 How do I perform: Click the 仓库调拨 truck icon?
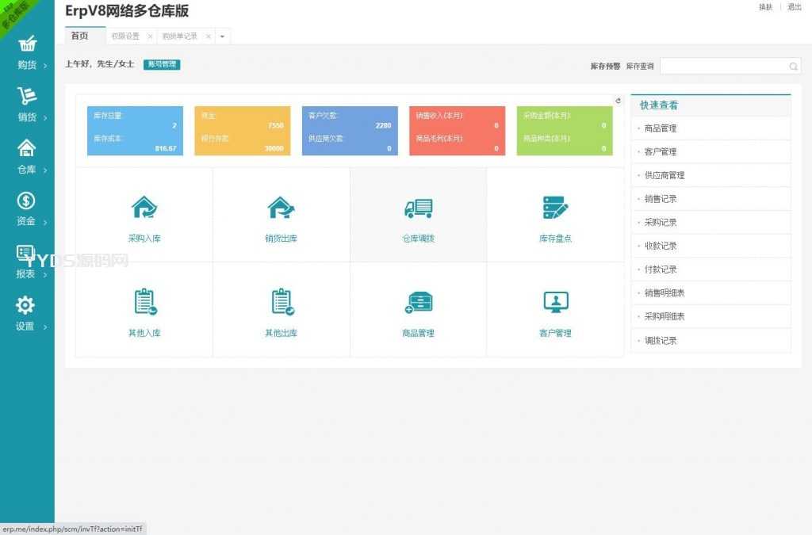coord(418,208)
